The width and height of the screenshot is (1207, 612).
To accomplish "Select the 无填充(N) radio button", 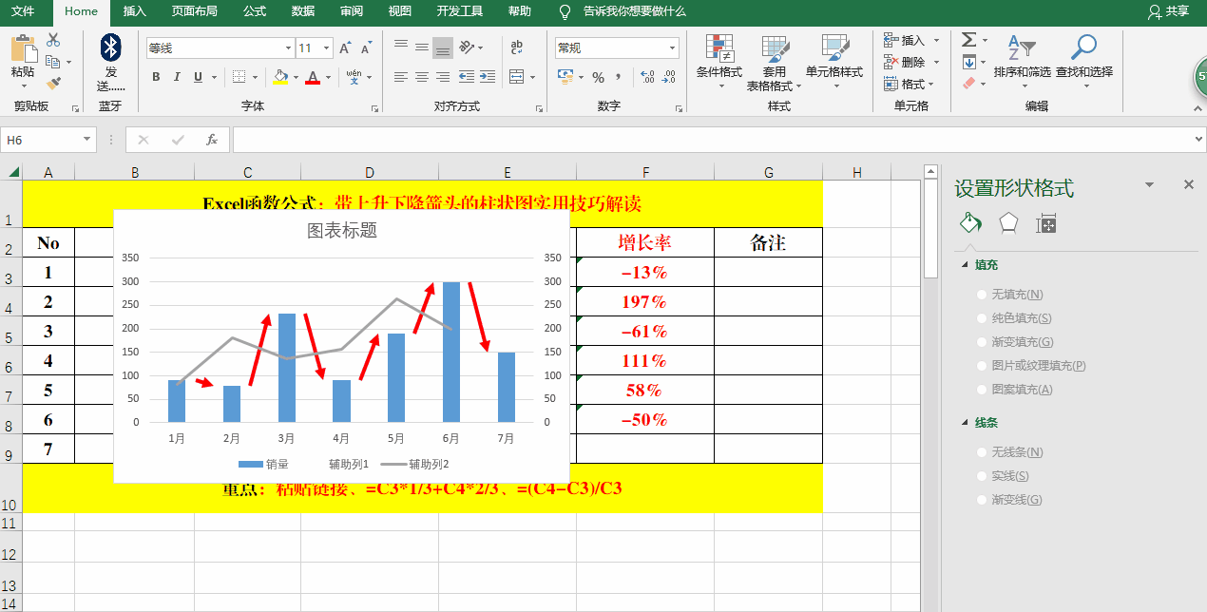I will pos(983,295).
